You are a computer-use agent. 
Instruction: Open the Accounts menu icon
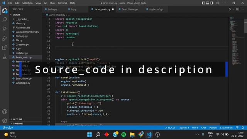coord(5,112)
